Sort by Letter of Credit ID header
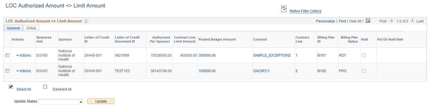Screen dimensions: 431x110 click(97, 39)
